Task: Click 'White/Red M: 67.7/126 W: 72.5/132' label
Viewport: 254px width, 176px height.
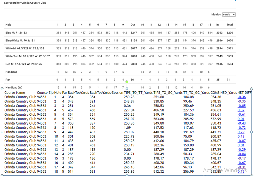Action: click(28, 56)
